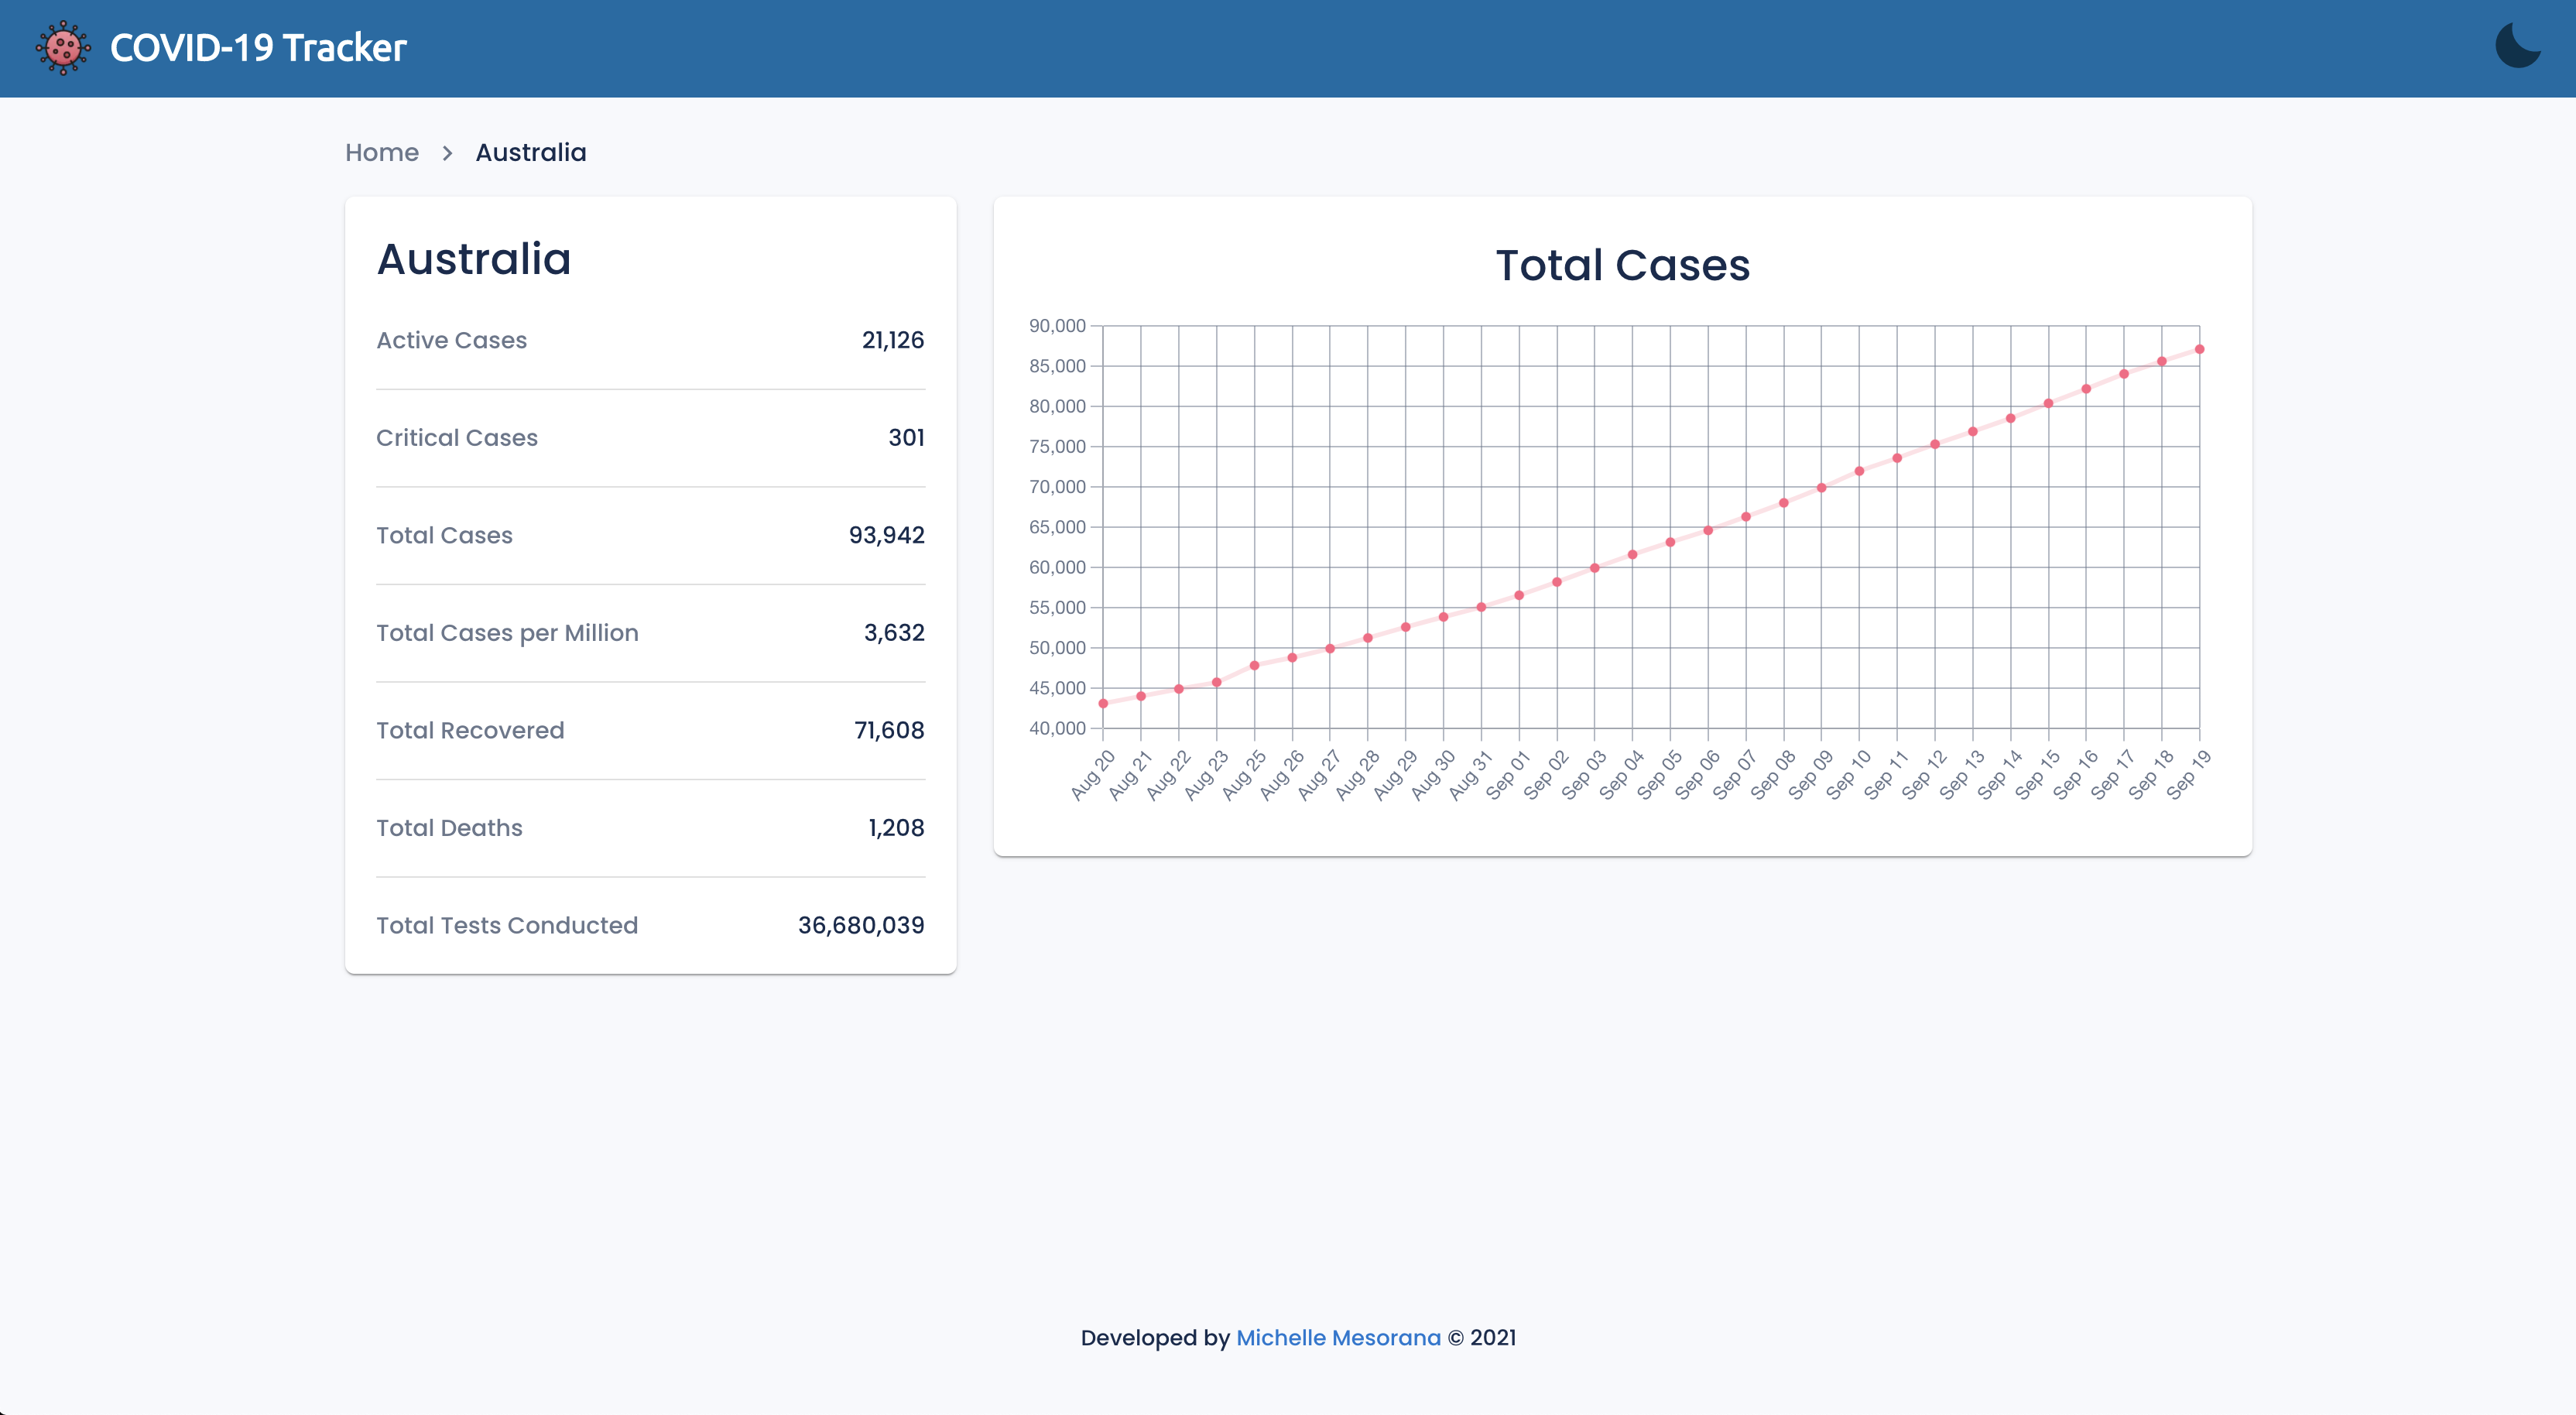Click the Sep 19 data point
The height and width of the screenshot is (1415, 2576).
(2199, 350)
